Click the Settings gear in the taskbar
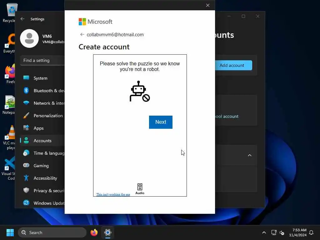 click(x=108, y=232)
